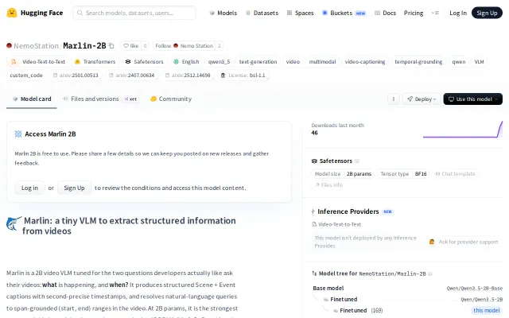Switch to the Community tab
Screen dimensions: 509x318
pyautogui.click(x=171, y=99)
